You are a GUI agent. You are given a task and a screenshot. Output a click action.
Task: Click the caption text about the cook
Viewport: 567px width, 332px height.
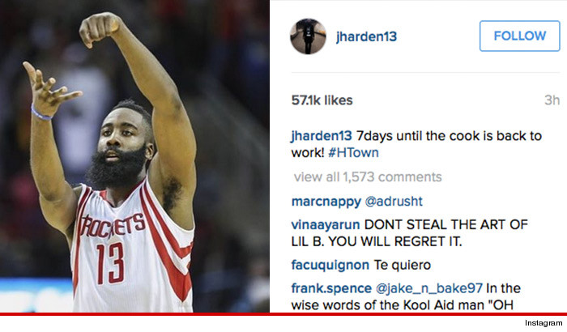pyautogui.click(x=416, y=144)
